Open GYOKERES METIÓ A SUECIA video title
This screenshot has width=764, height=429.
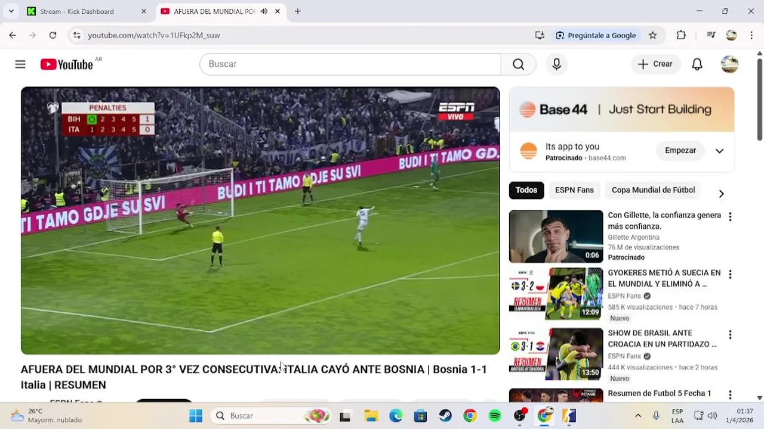pos(664,278)
